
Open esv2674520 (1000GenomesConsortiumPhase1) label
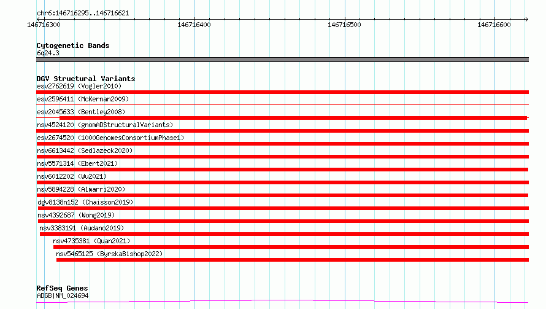pos(110,138)
